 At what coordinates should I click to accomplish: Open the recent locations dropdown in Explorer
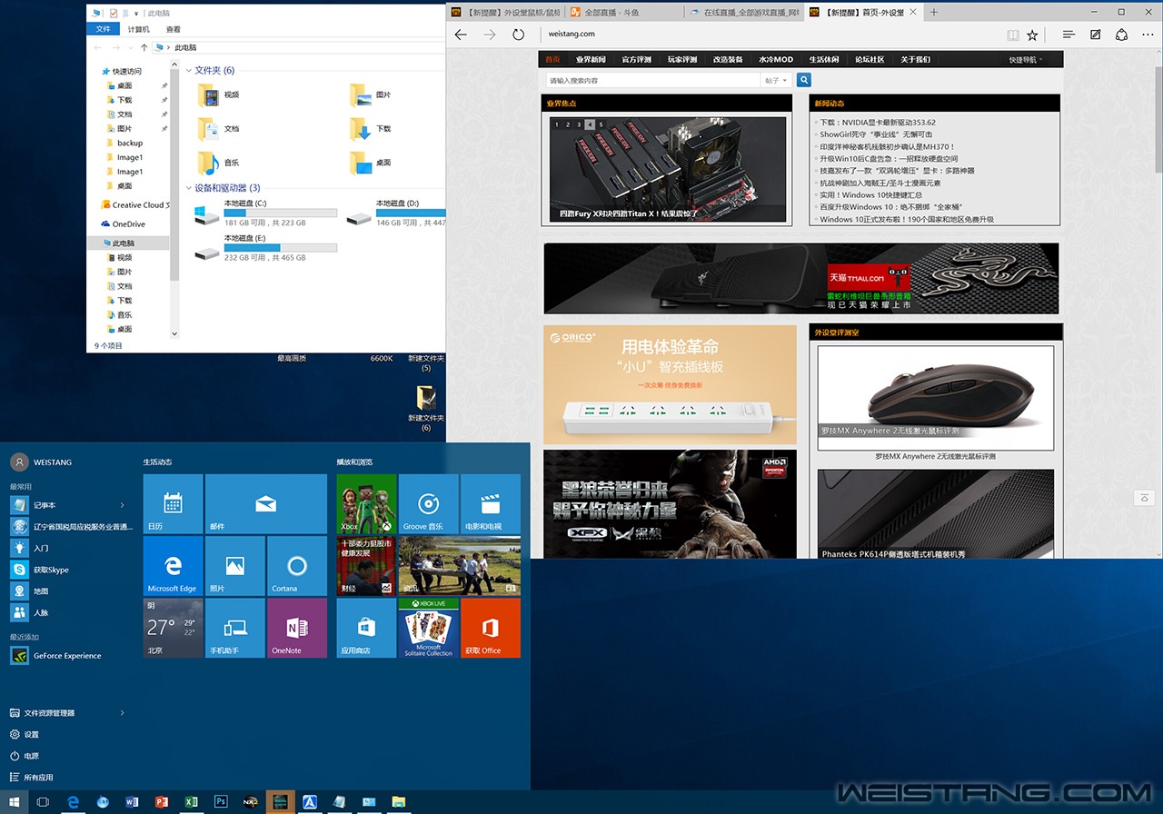(131, 47)
